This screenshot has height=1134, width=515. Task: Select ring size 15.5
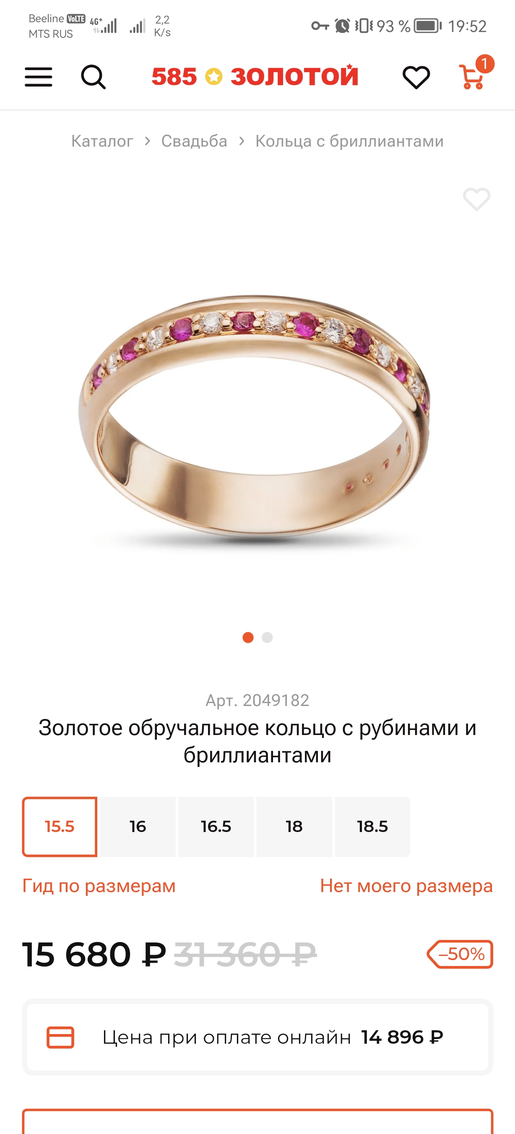point(60,826)
